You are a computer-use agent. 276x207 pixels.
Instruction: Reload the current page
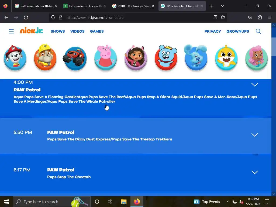point(26,18)
